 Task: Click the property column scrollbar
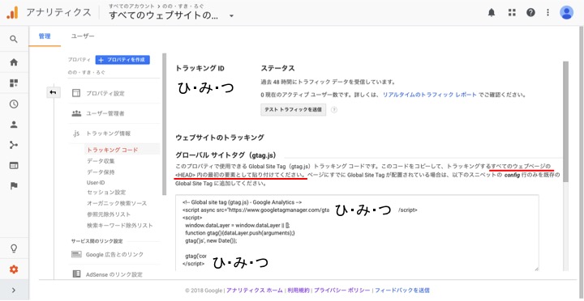tap(164, 125)
